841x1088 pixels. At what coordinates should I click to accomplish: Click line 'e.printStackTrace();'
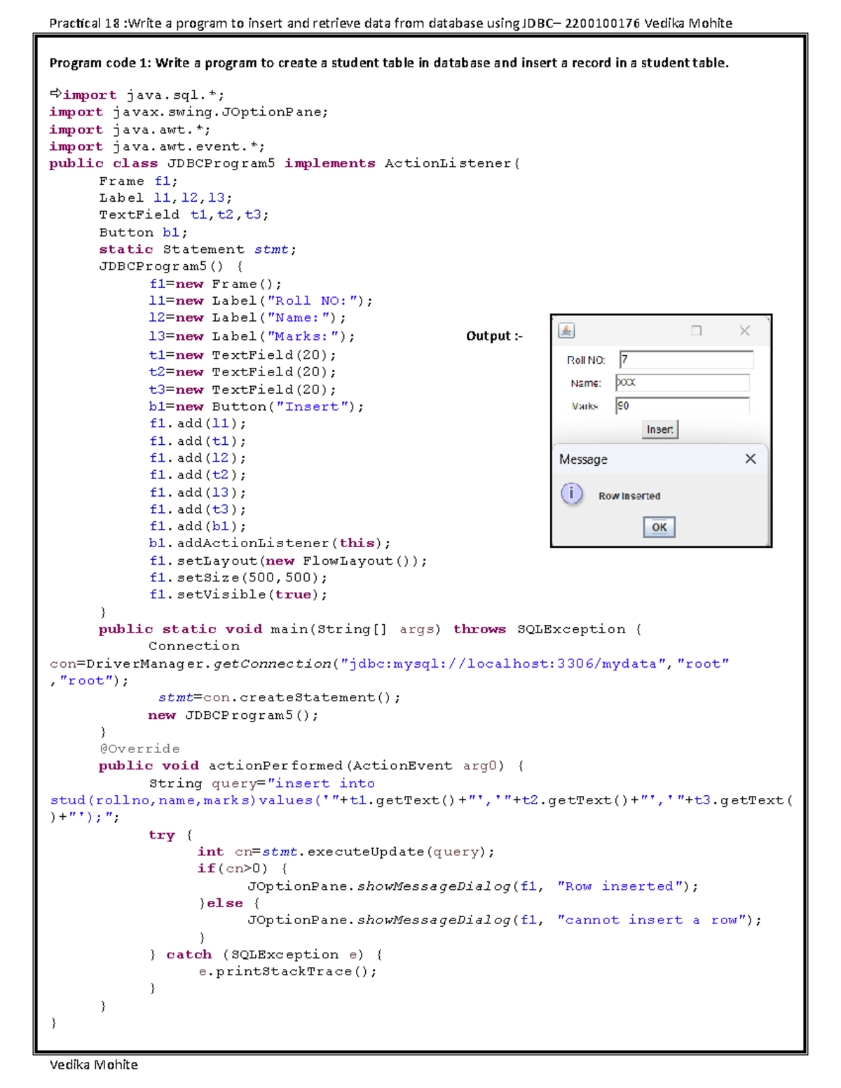click(288, 972)
